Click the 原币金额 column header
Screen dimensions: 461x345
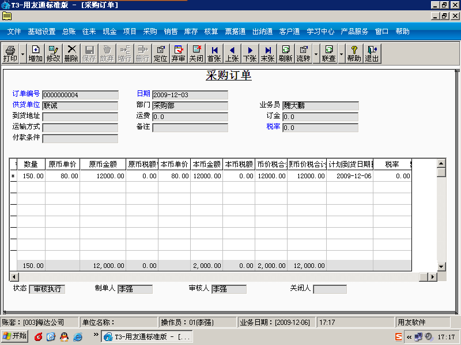(x=103, y=164)
